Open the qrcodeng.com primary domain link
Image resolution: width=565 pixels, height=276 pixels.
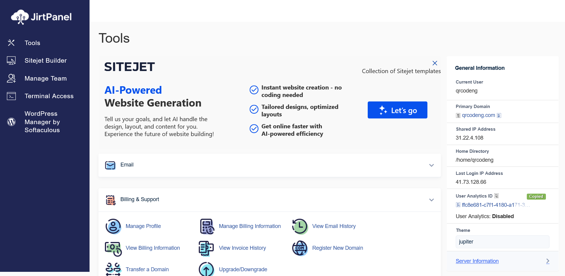(478, 115)
